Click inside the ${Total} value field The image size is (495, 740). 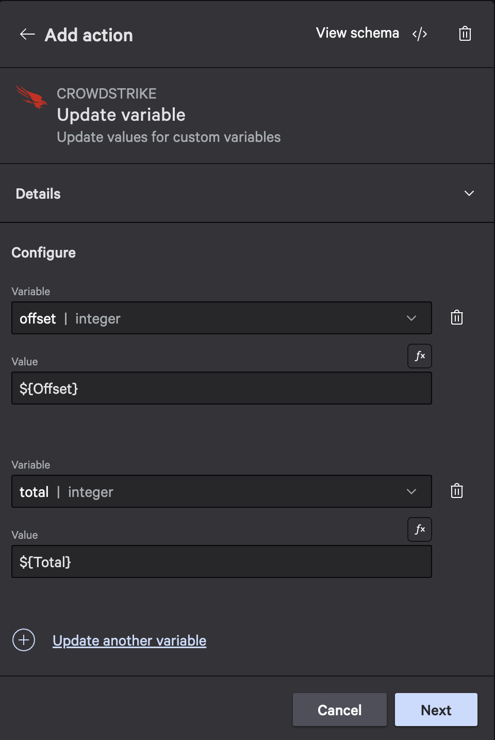click(x=222, y=561)
